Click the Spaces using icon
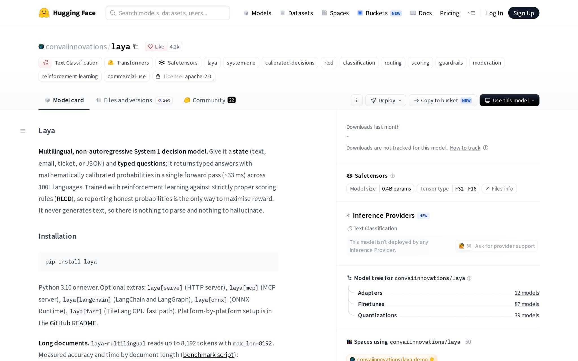The height and width of the screenshot is (361, 578). [x=349, y=342]
